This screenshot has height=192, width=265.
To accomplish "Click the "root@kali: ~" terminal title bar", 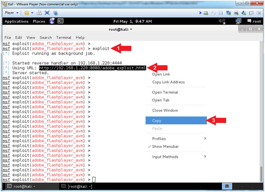I will click(x=120, y=29).
